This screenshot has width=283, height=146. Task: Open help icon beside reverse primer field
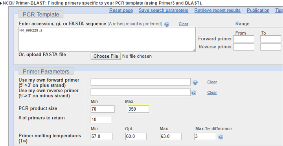tap(194, 93)
